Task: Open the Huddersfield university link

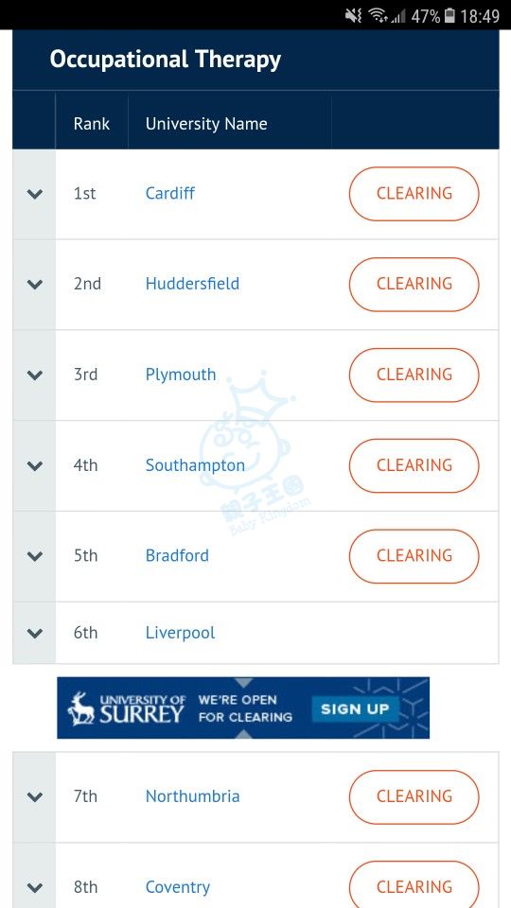Action: (192, 283)
